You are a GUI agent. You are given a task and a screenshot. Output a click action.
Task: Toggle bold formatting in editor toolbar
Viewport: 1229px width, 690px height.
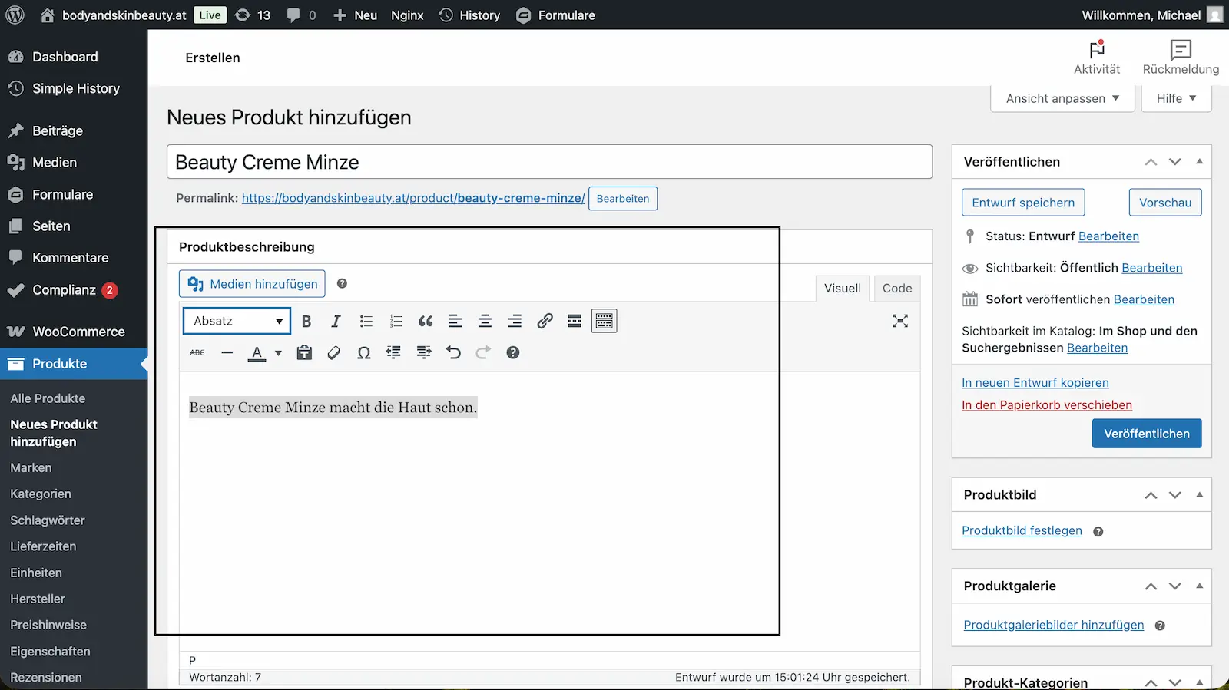point(306,322)
